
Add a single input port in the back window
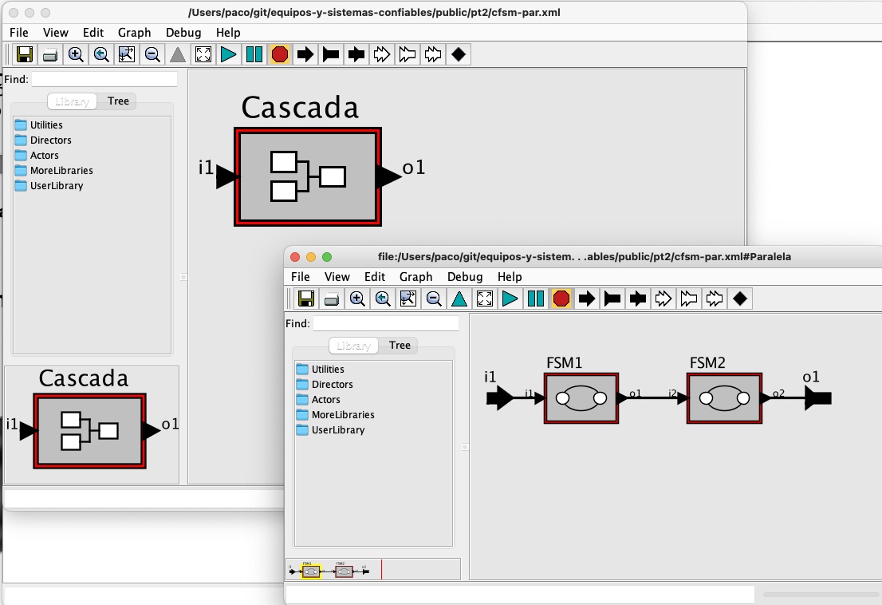point(305,54)
